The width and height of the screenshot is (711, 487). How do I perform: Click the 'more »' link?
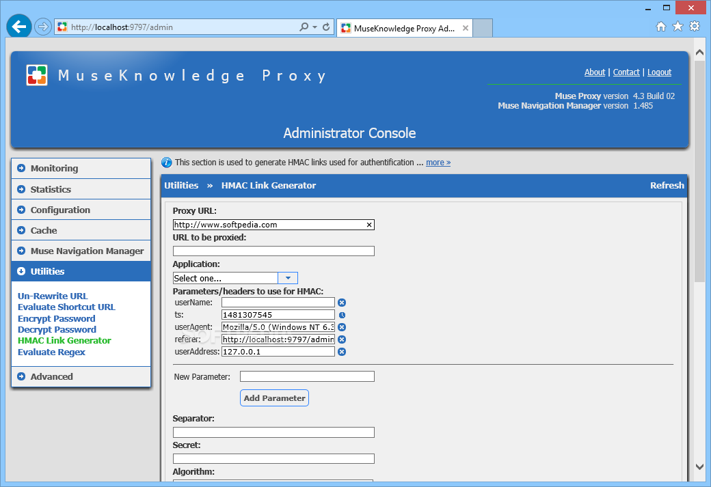pos(438,162)
